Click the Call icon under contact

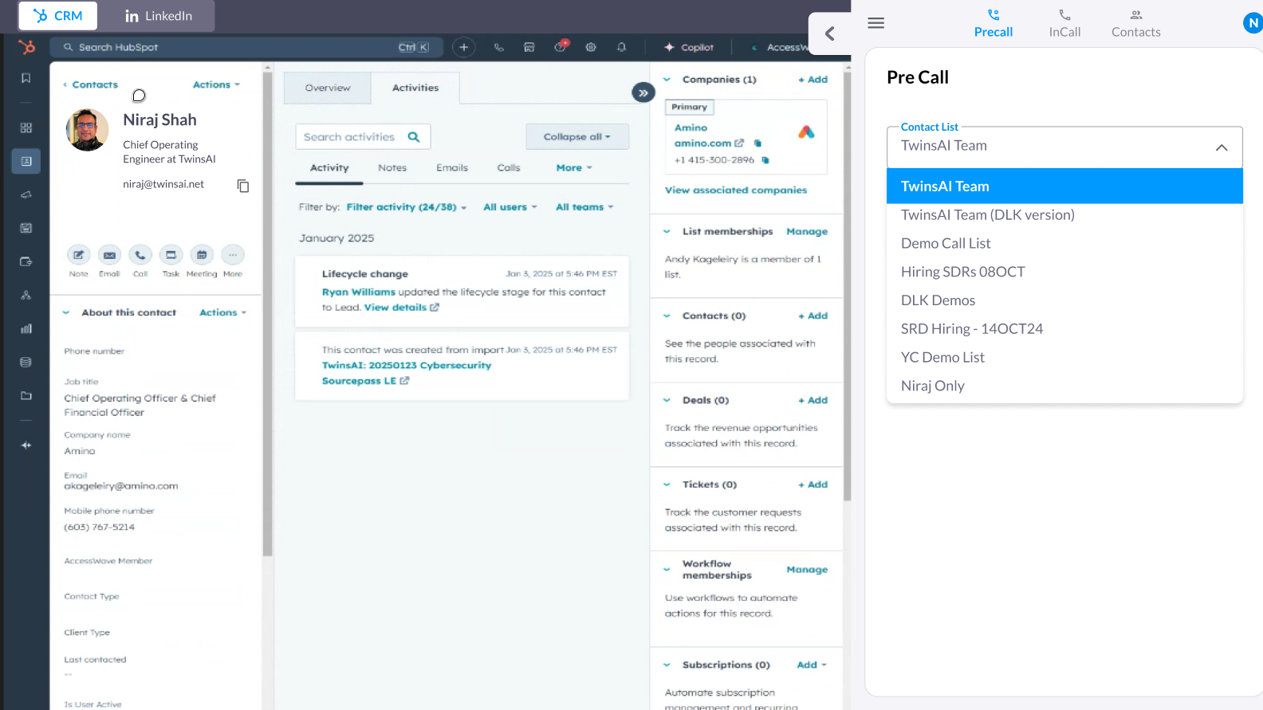(x=140, y=255)
